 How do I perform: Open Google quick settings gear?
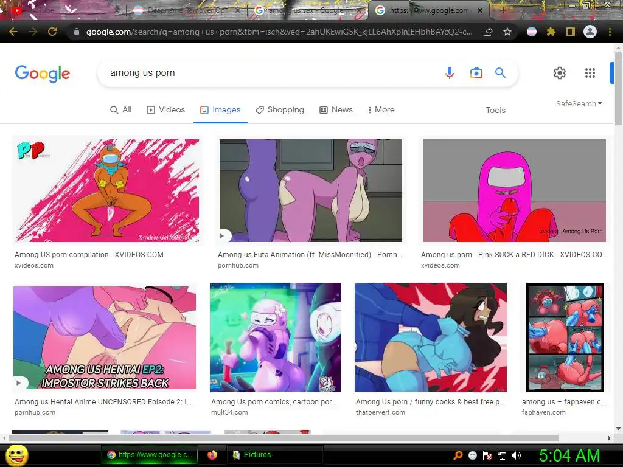pos(560,73)
